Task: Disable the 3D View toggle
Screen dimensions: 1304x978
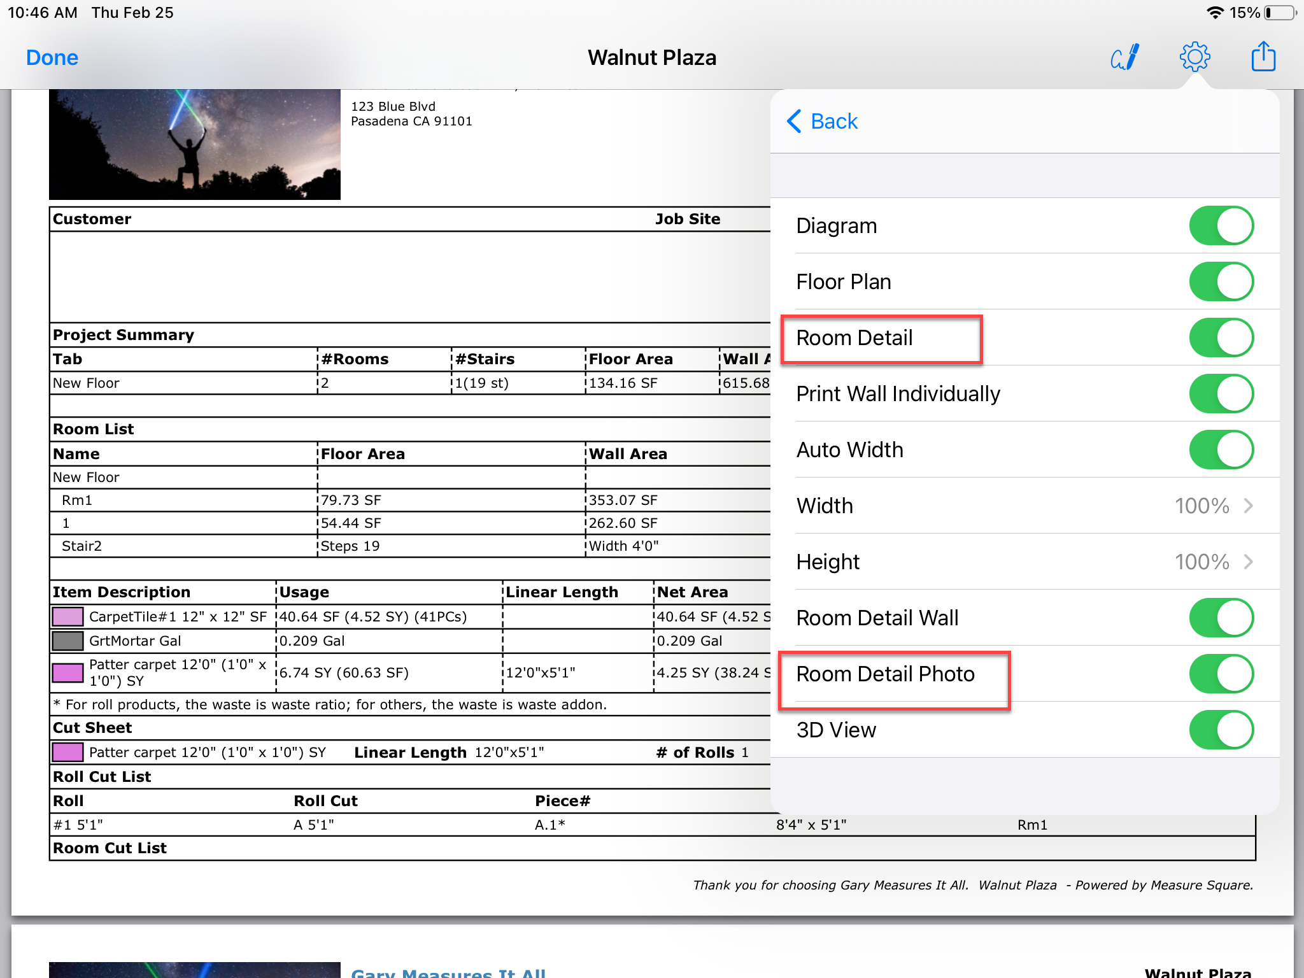Action: point(1221,730)
